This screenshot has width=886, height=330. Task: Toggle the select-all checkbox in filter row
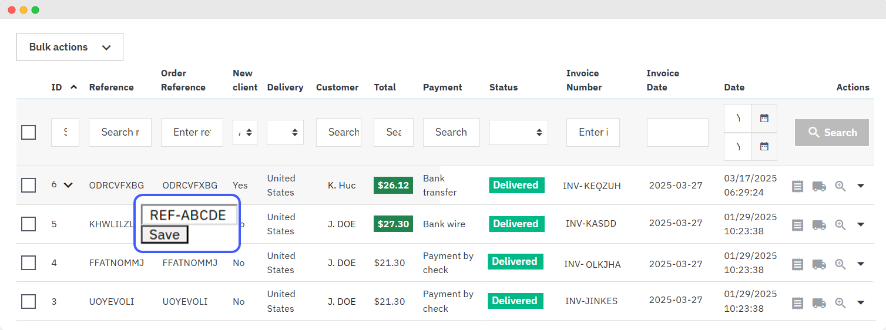[x=28, y=132]
